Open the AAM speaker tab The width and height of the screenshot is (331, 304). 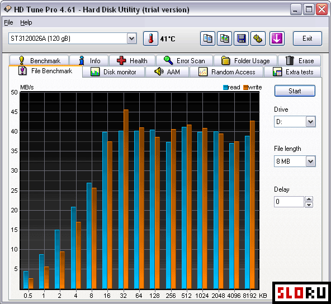[x=167, y=72]
